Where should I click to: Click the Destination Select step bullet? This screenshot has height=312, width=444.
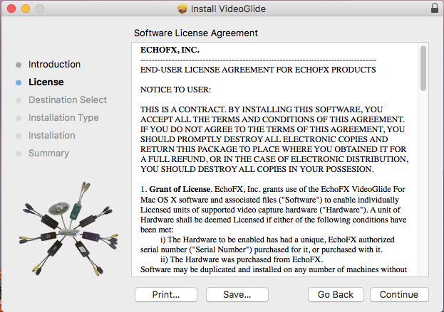coord(19,100)
